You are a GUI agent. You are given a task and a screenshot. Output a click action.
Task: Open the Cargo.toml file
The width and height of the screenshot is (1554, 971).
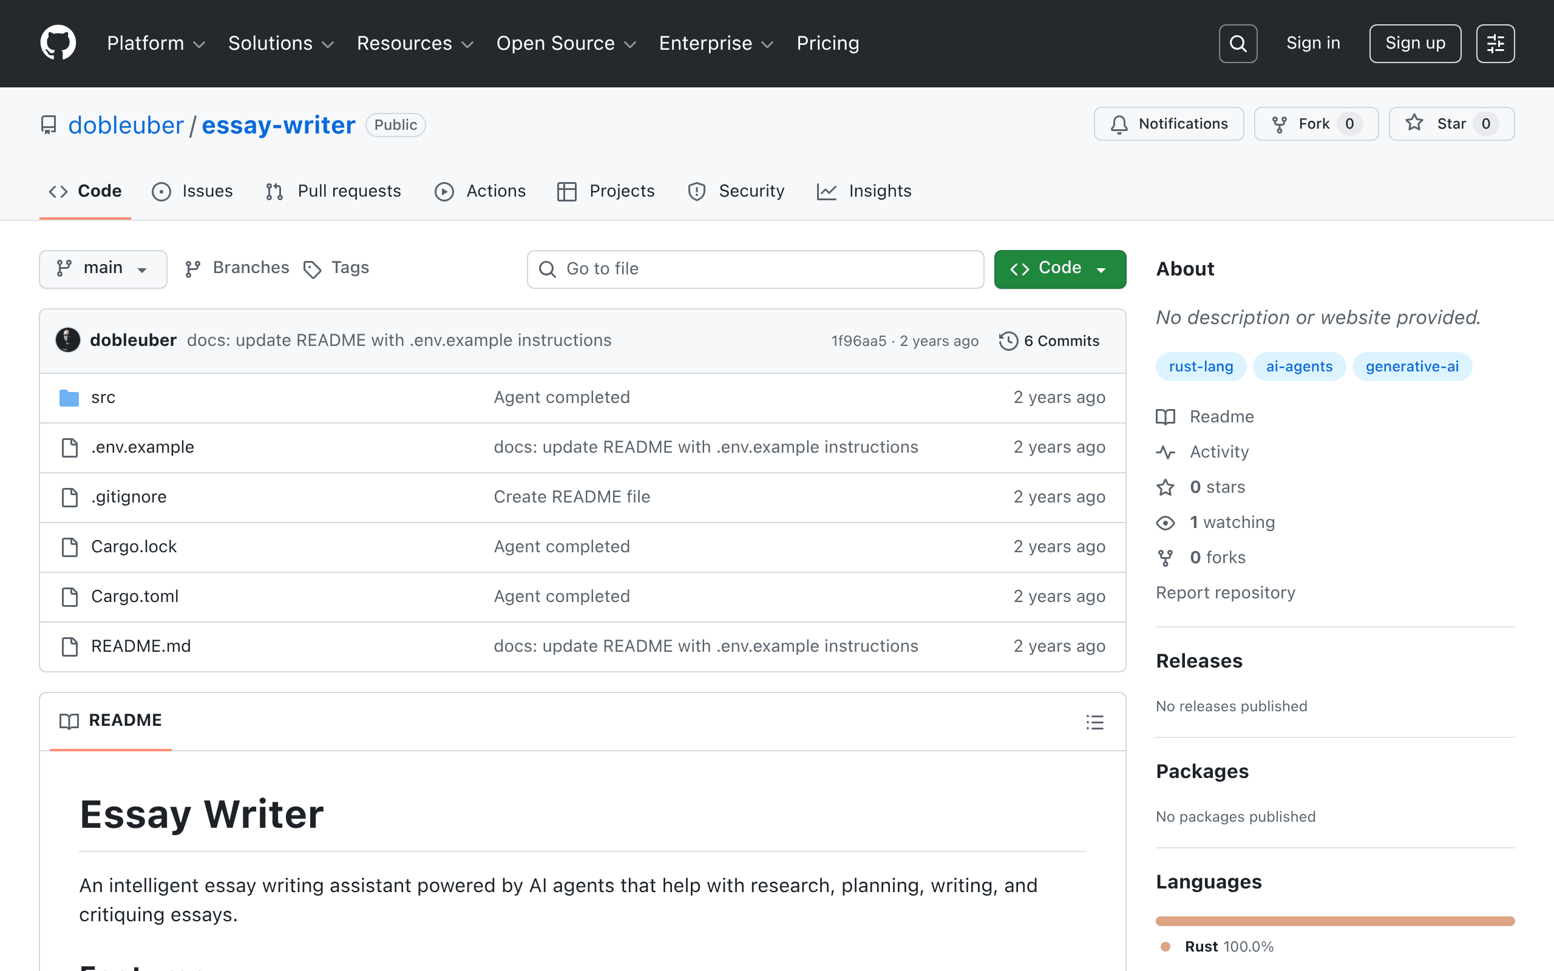pos(135,597)
